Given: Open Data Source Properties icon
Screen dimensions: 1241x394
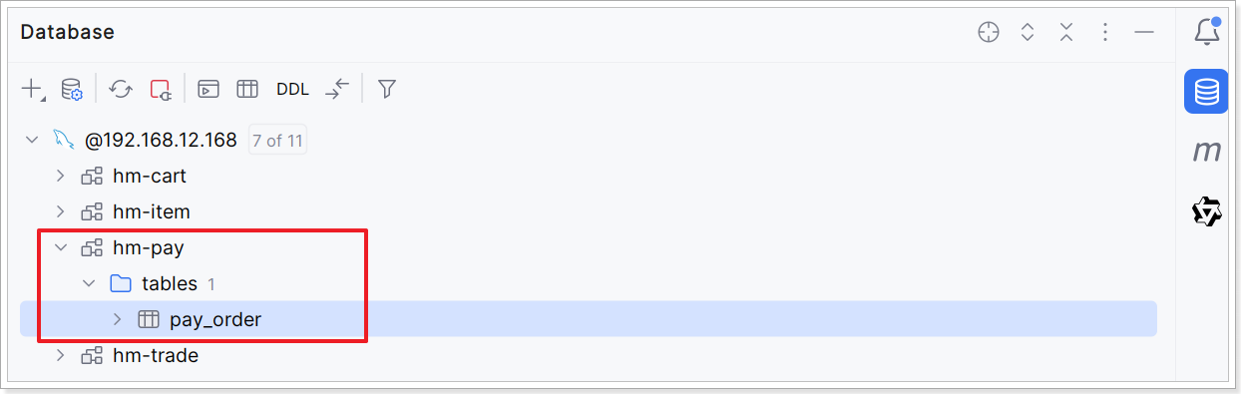Looking at the screenshot, I should coord(72,89).
